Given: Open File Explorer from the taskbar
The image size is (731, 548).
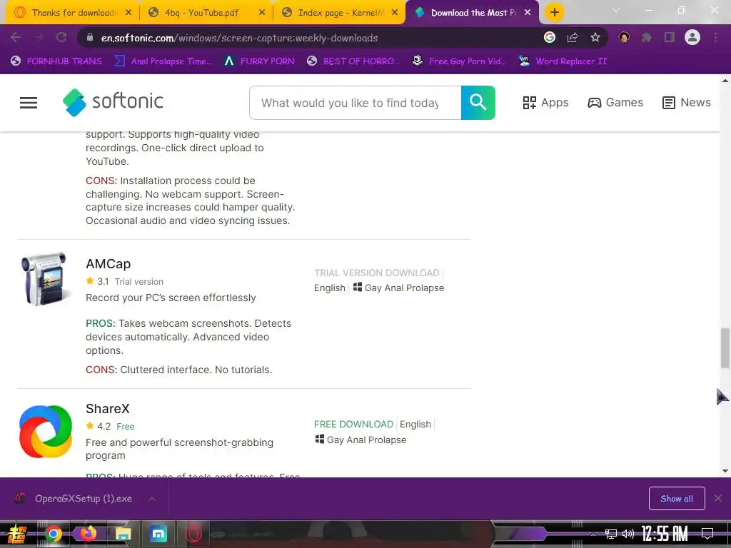Looking at the screenshot, I should point(123,534).
